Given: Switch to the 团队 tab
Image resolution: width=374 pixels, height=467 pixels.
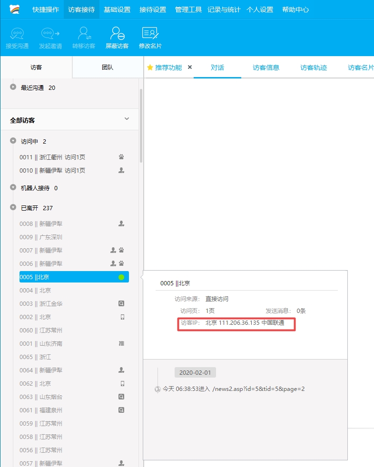Looking at the screenshot, I should coord(108,68).
